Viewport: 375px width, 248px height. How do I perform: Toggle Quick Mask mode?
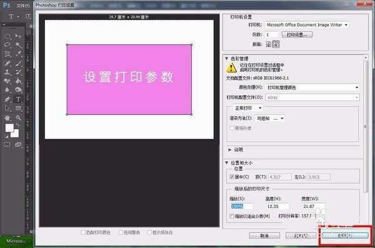7,144
